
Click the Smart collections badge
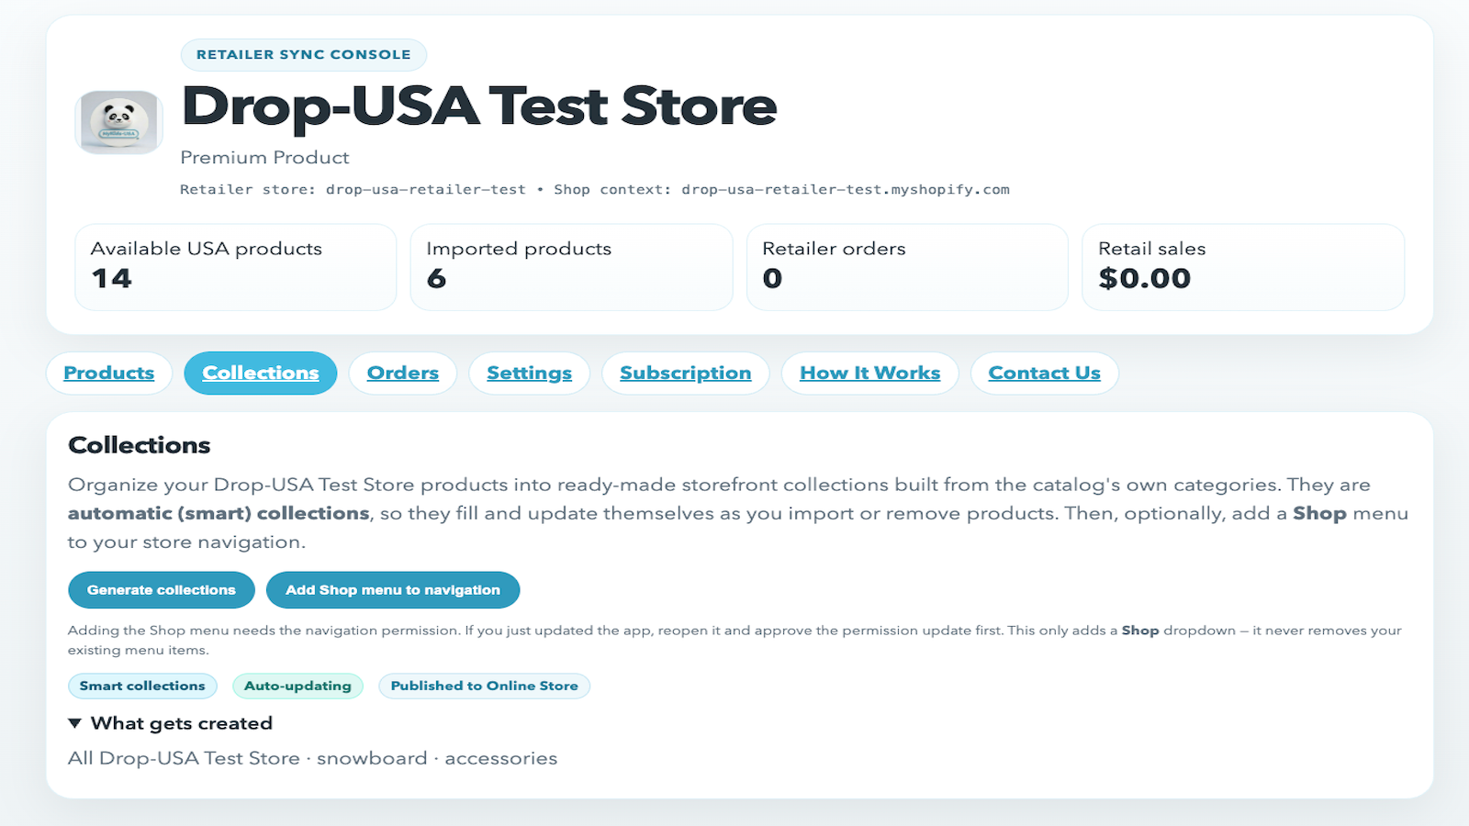coord(142,686)
